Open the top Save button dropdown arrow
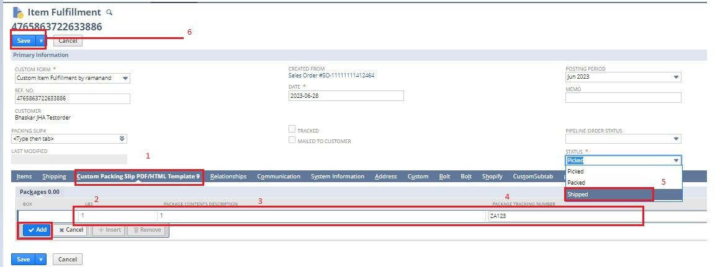 41,40
